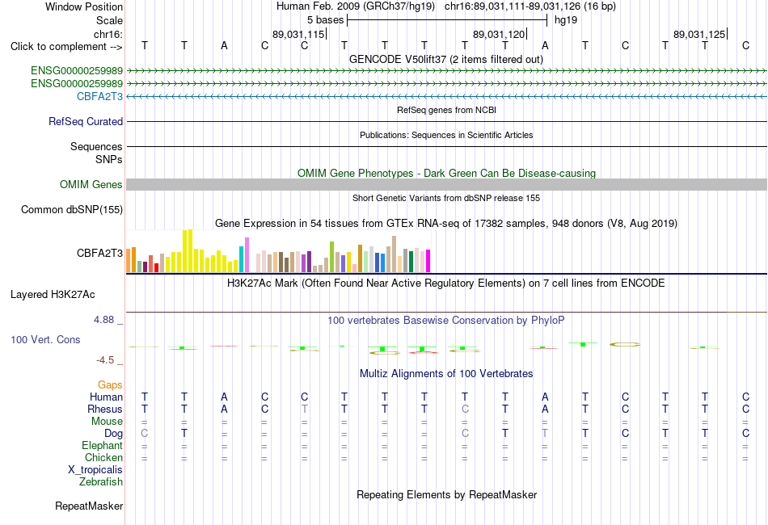Image resolution: width=768 pixels, height=525 pixels.
Task: Click the Common dbSNP(155) label
Action: 72,209
